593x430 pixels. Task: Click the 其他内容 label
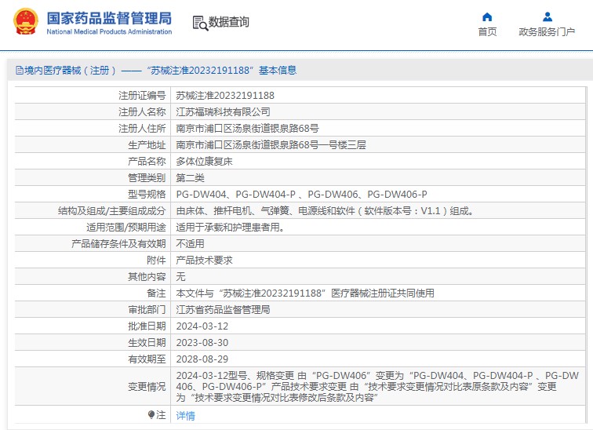147,276
